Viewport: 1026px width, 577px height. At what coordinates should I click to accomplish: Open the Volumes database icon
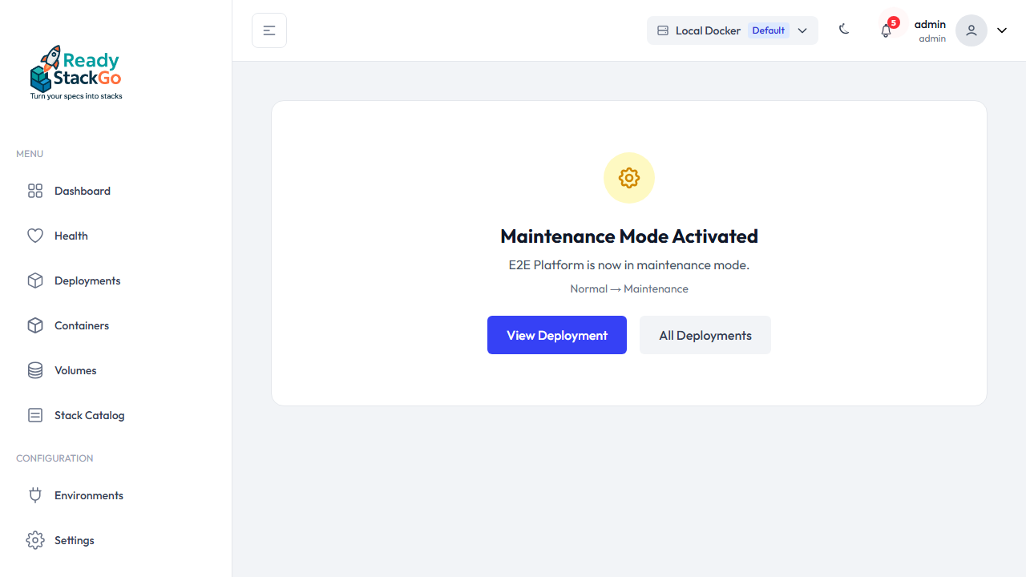pyautogui.click(x=35, y=370)
